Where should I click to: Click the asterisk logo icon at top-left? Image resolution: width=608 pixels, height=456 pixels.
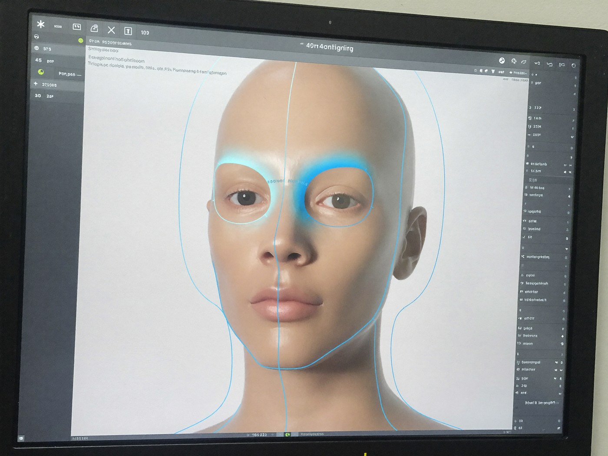pos(41,24)
